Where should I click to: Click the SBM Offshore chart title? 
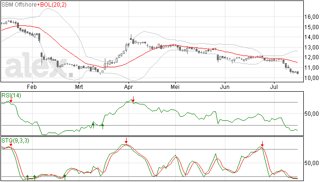[19, 5]
